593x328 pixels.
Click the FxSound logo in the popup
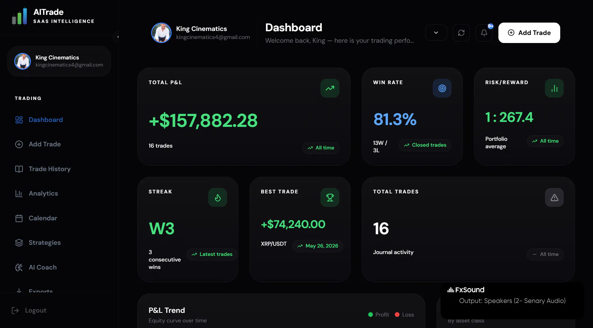pos(466,290)
